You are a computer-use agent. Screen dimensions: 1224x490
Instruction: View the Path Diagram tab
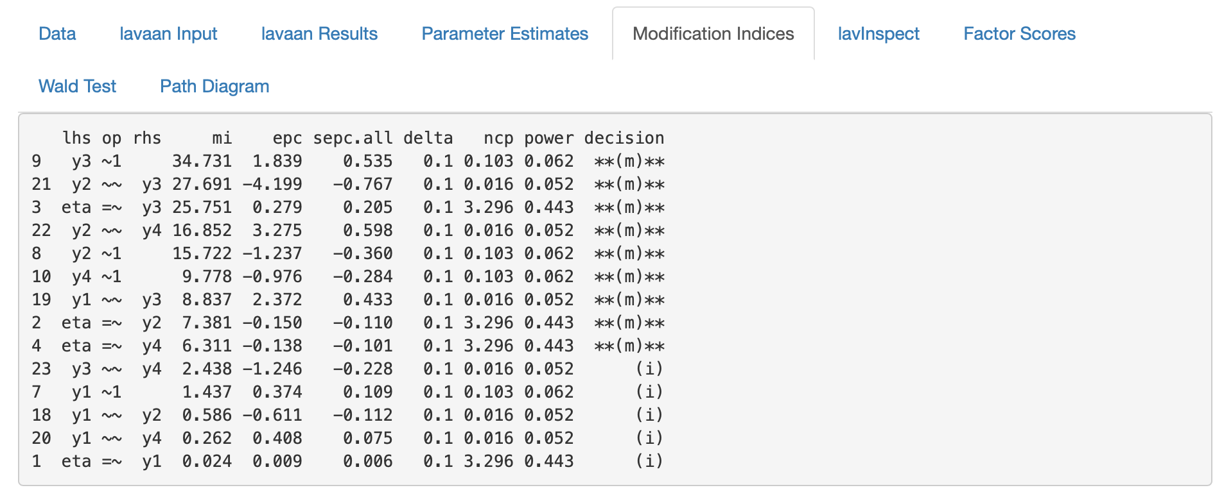click(214, 86)
